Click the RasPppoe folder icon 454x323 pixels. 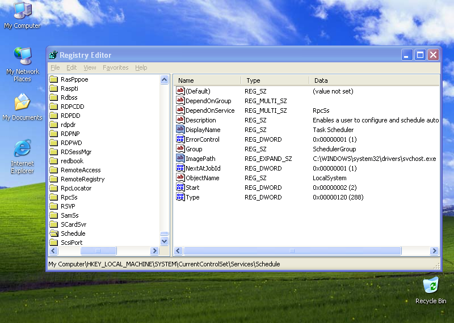tap(54, 79)
